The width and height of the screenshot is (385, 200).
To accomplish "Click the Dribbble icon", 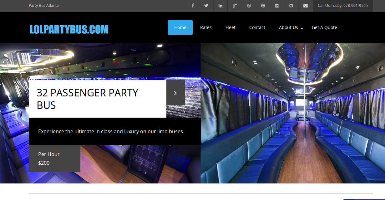I will pos(249,6).
